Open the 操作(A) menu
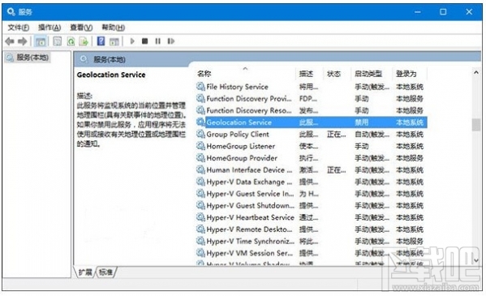The image size is (486, 296). tap(49, 28)
